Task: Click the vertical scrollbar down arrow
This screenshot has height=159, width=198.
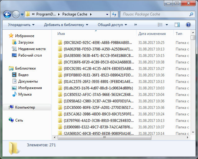Action: pyautogui.click(x=193, y=132)
